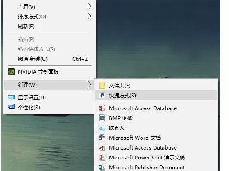Expand the arrow beside 查看(V)
This screenshot has width=229, height=171.
pyautogui.click(x=90, y=6)
